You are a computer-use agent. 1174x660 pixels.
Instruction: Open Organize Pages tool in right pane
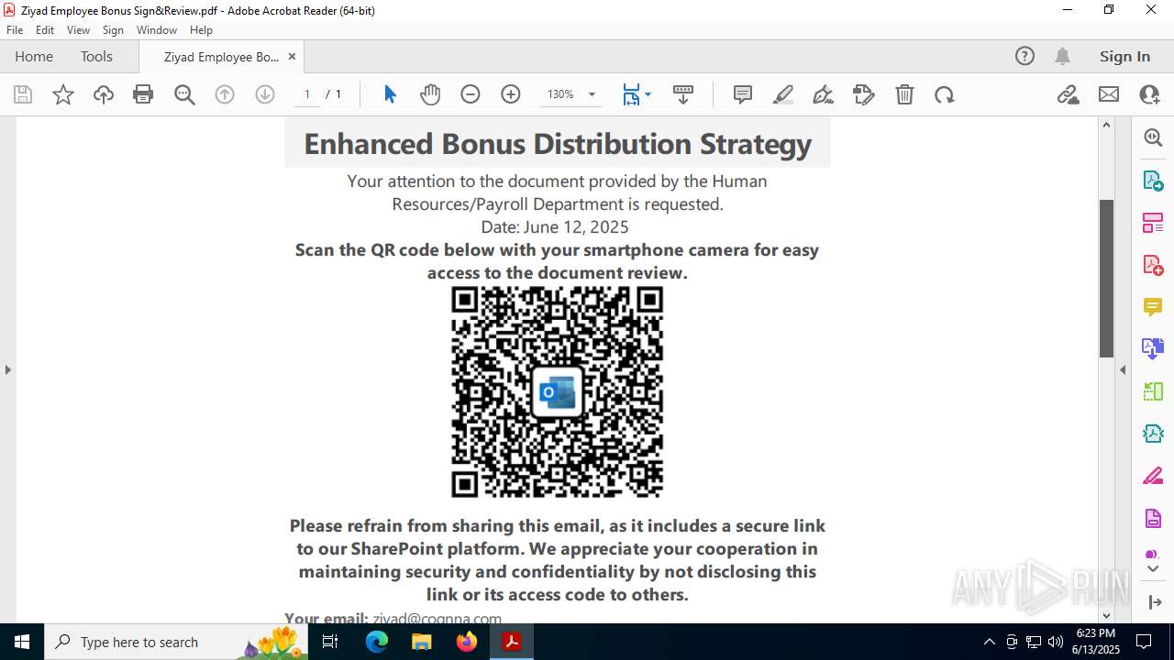click(1153, 222)
